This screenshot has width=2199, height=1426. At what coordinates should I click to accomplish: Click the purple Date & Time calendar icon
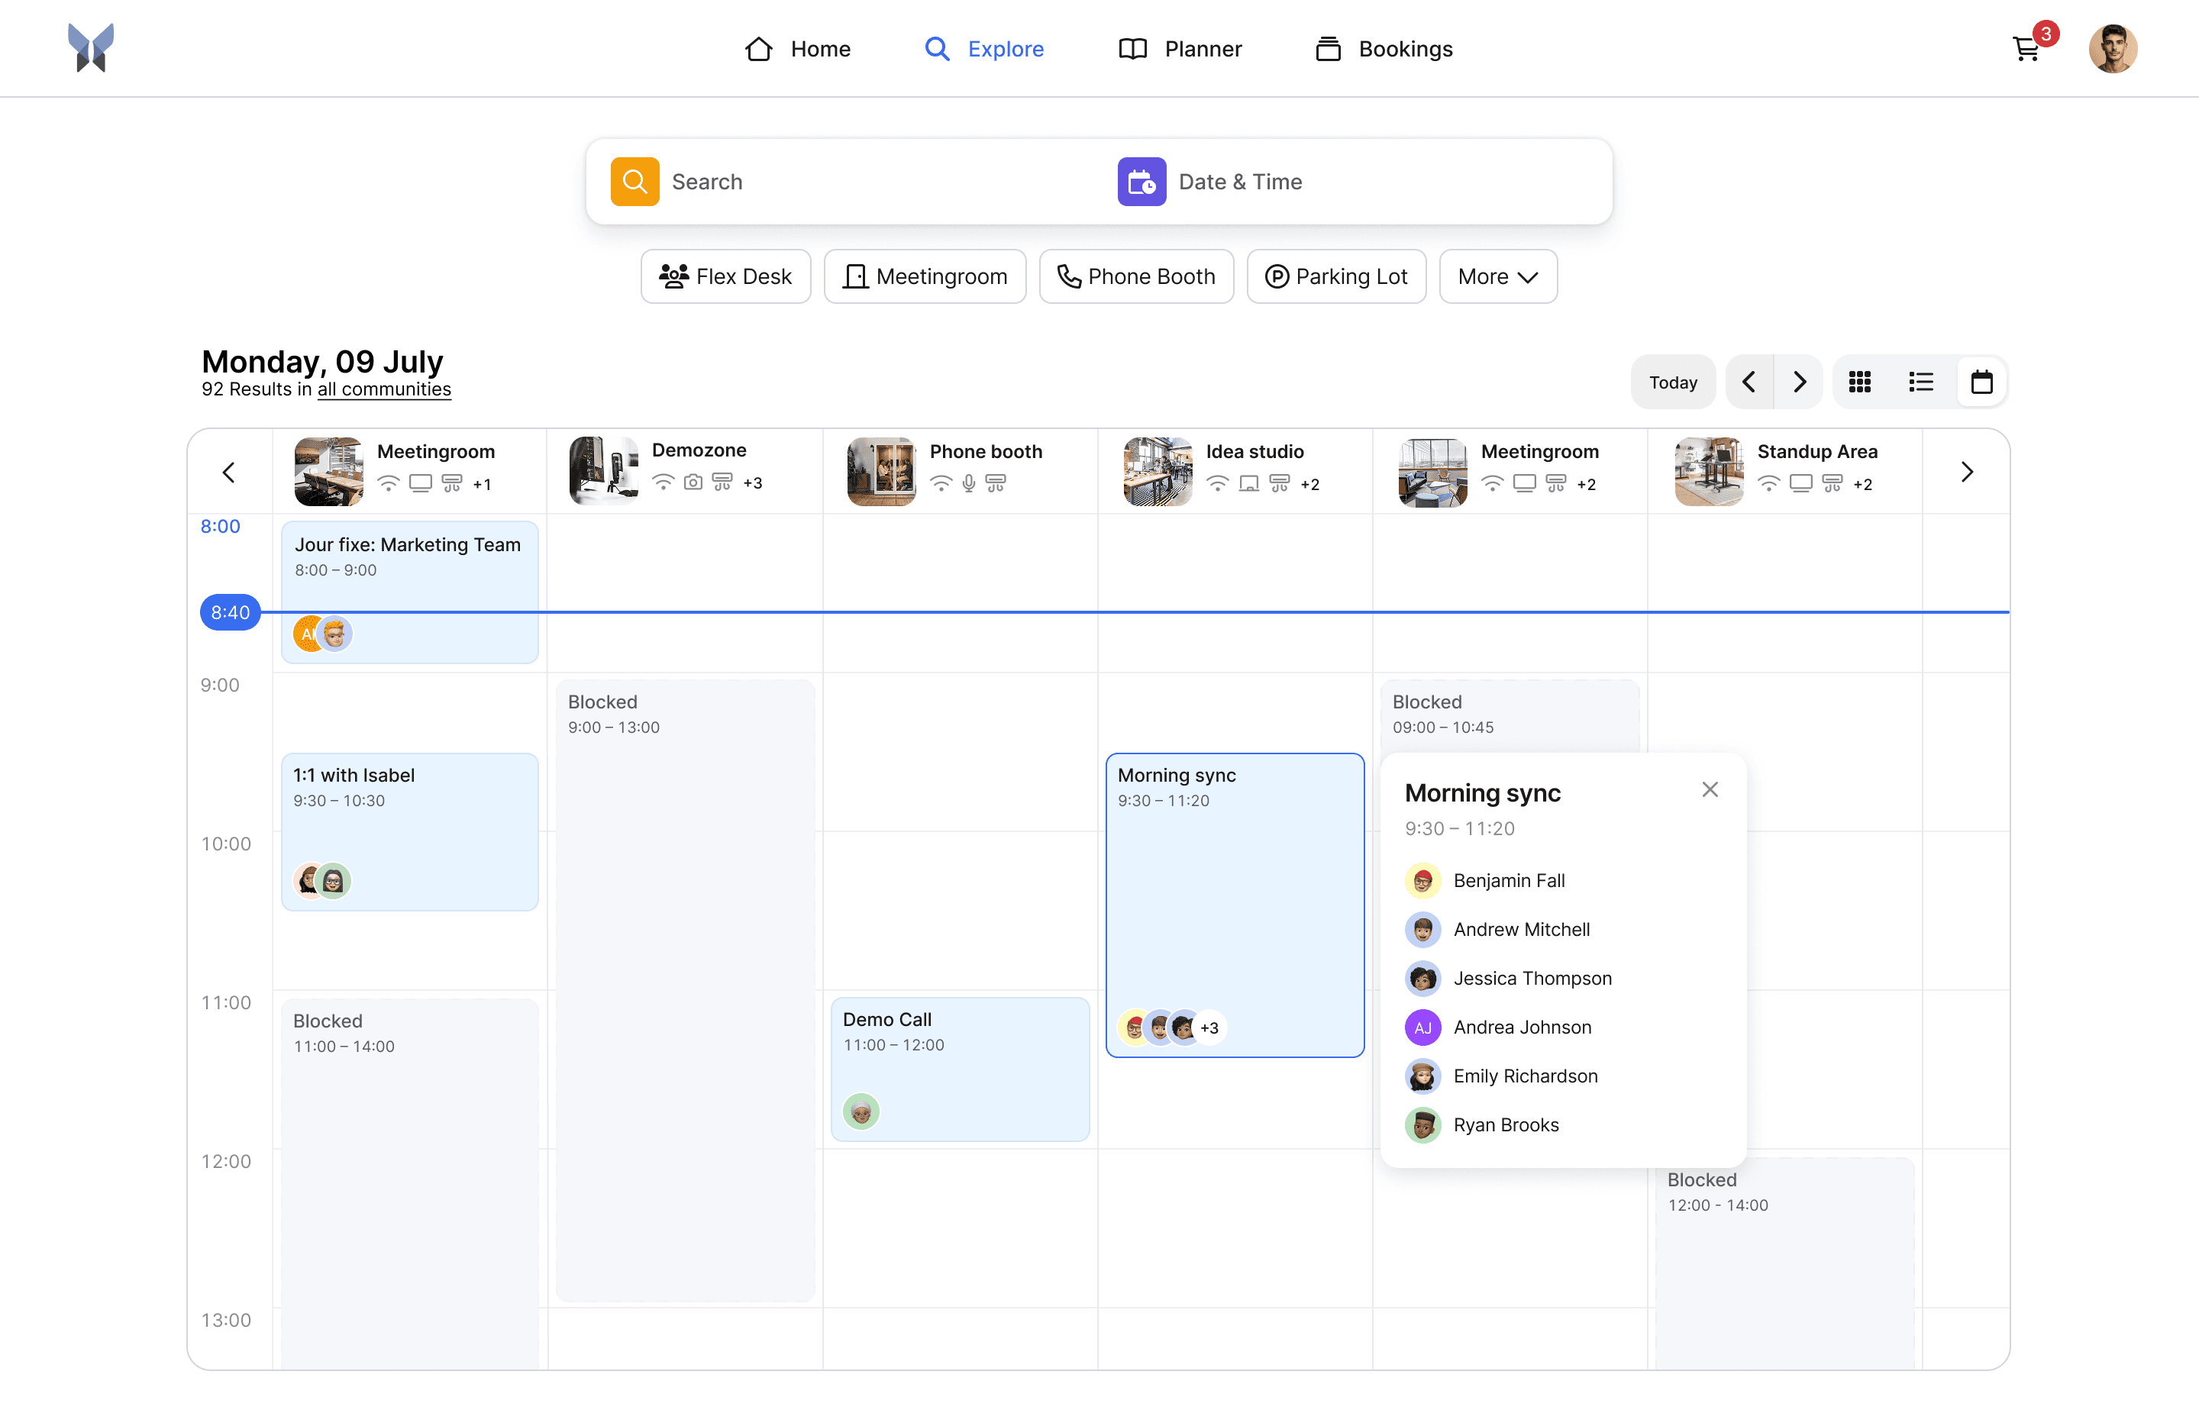[1141, 182]
